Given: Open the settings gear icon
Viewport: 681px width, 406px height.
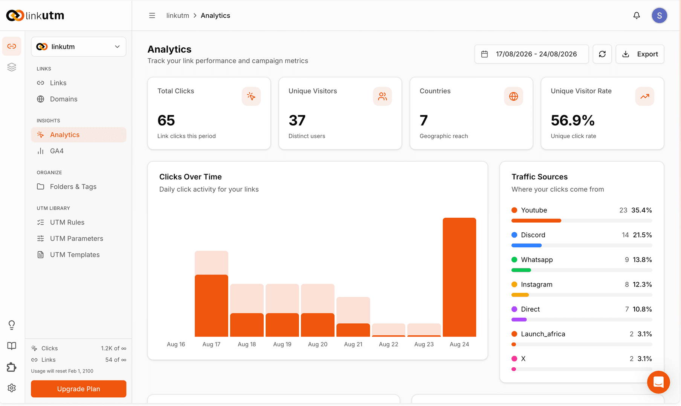Looking at the screenshot, I should pyautogui.click(x=12, y=388).
